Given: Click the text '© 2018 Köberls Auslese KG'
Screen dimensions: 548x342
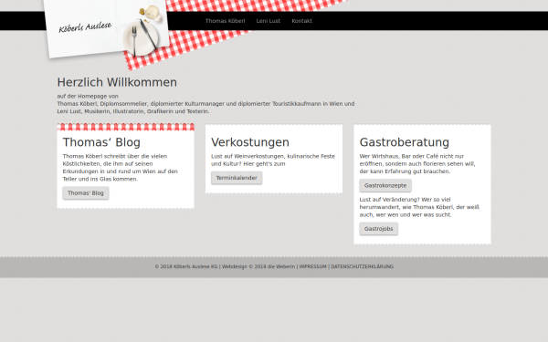Looking at the screenshot, I should point(186,266).
